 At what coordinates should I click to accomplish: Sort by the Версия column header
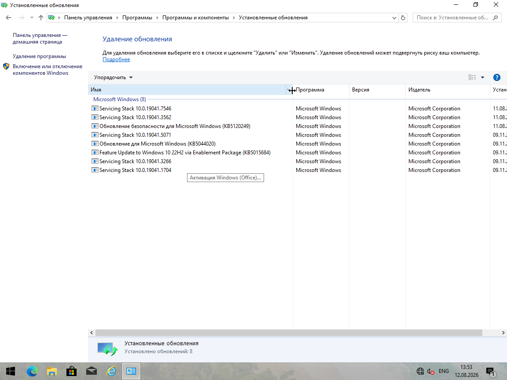[377, 90]
